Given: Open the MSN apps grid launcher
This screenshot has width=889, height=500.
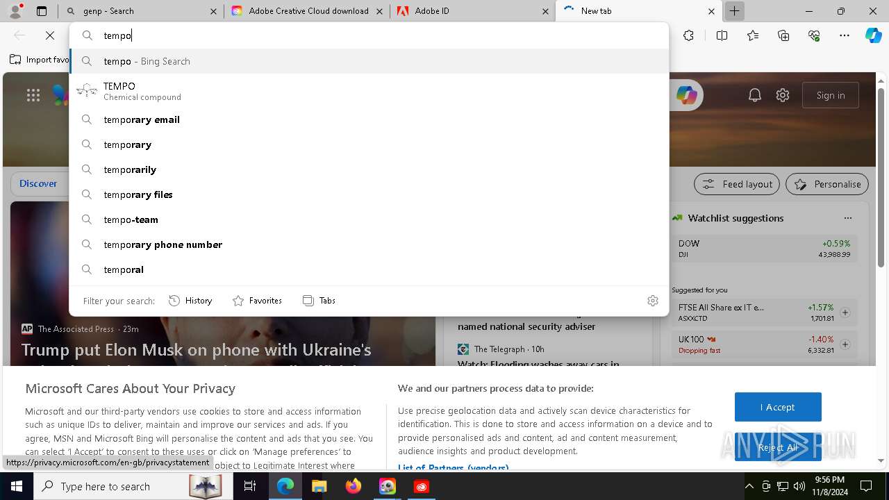Looking at the screenshot, I should coord(33,95).
